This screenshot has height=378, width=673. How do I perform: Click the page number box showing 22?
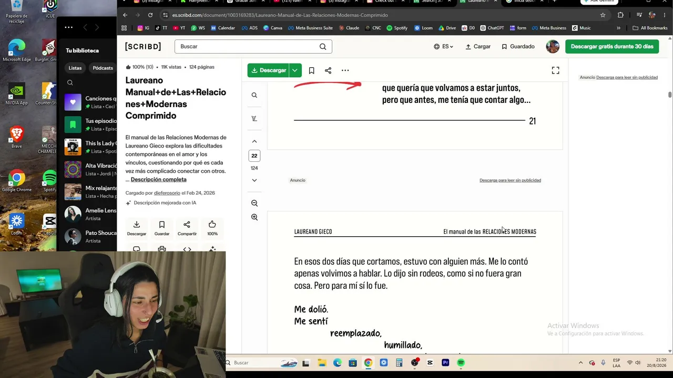click(x=254, y=155)
